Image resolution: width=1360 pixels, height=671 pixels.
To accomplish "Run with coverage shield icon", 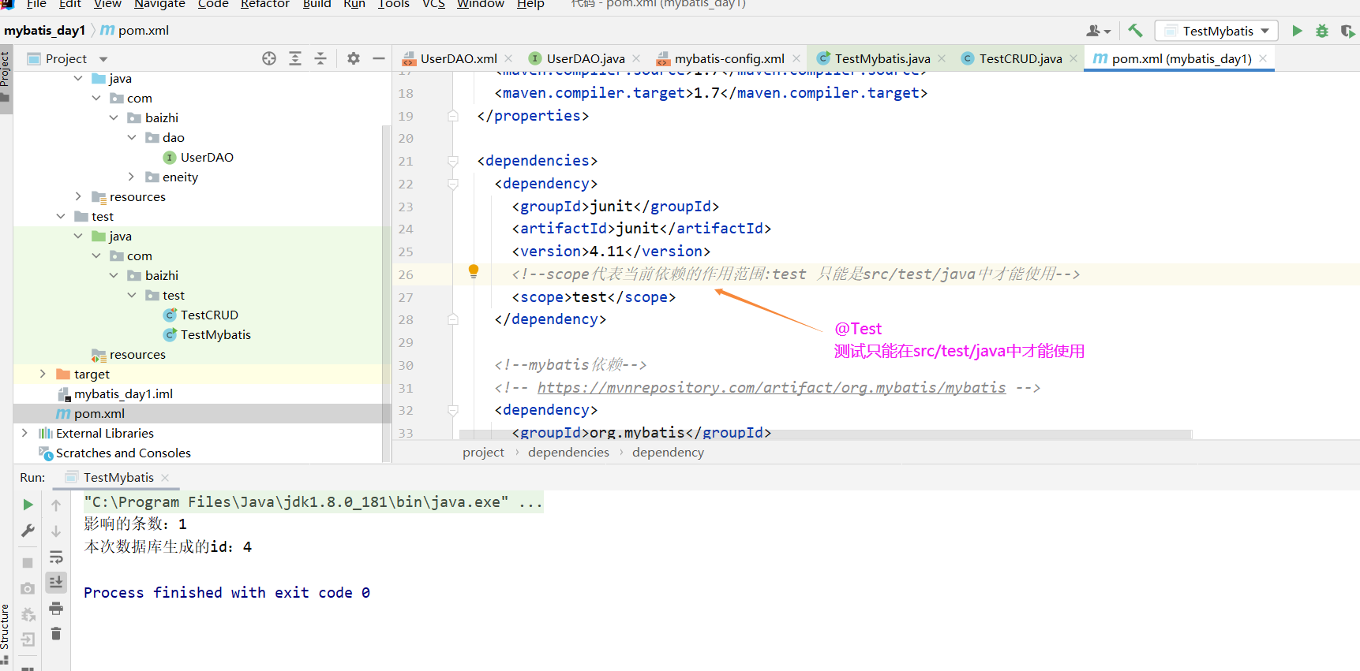I will 1347,32.
